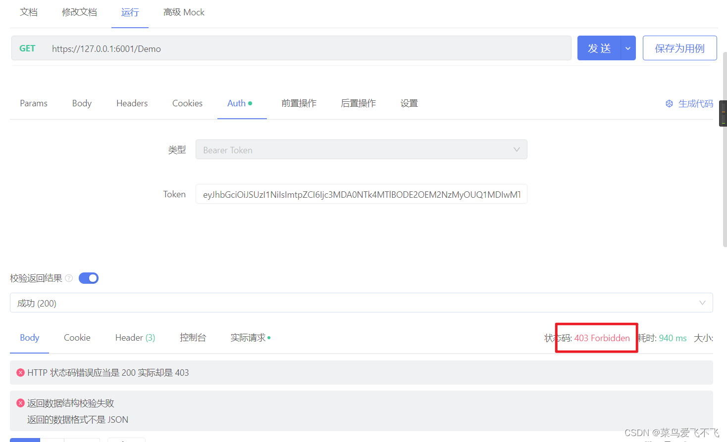This screenshot has width=727, height=442.
Task: Open the Bearer Token type dropdown
Action: tap(362, 149)
